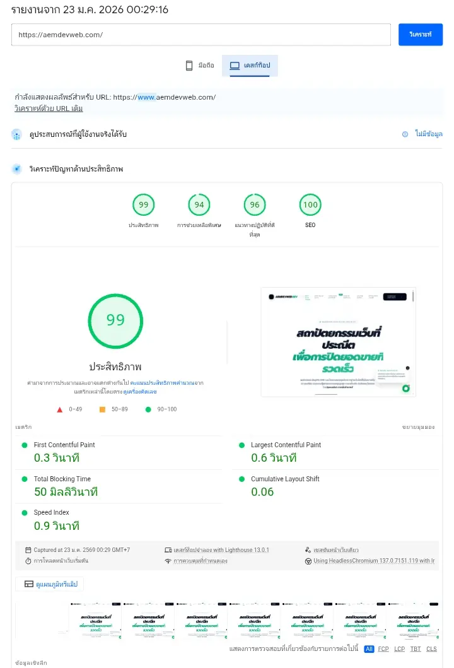Switch to the มือถือ (Mobile) tab
The height and width of the screenshot is (668, 454).
coord(199,66)
